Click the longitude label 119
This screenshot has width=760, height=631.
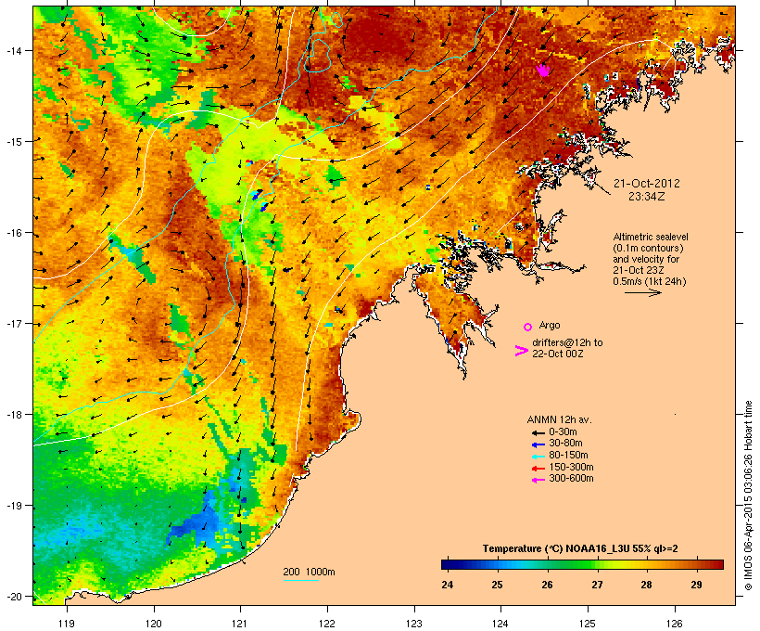pos(67,624)
